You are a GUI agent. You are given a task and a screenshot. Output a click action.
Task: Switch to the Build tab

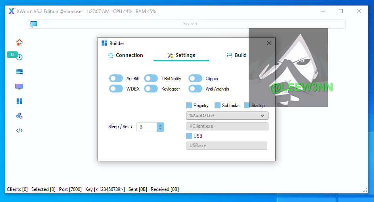tap(236, 55)
